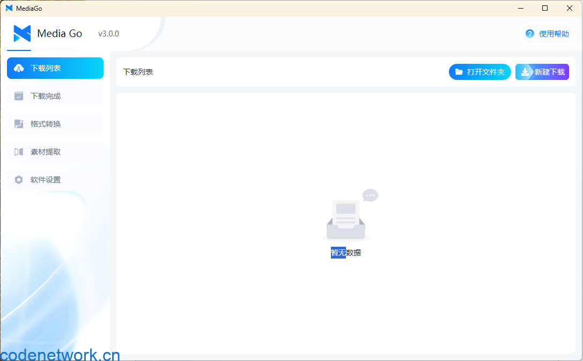Click the Media Go name text

[x=60, y=34]
